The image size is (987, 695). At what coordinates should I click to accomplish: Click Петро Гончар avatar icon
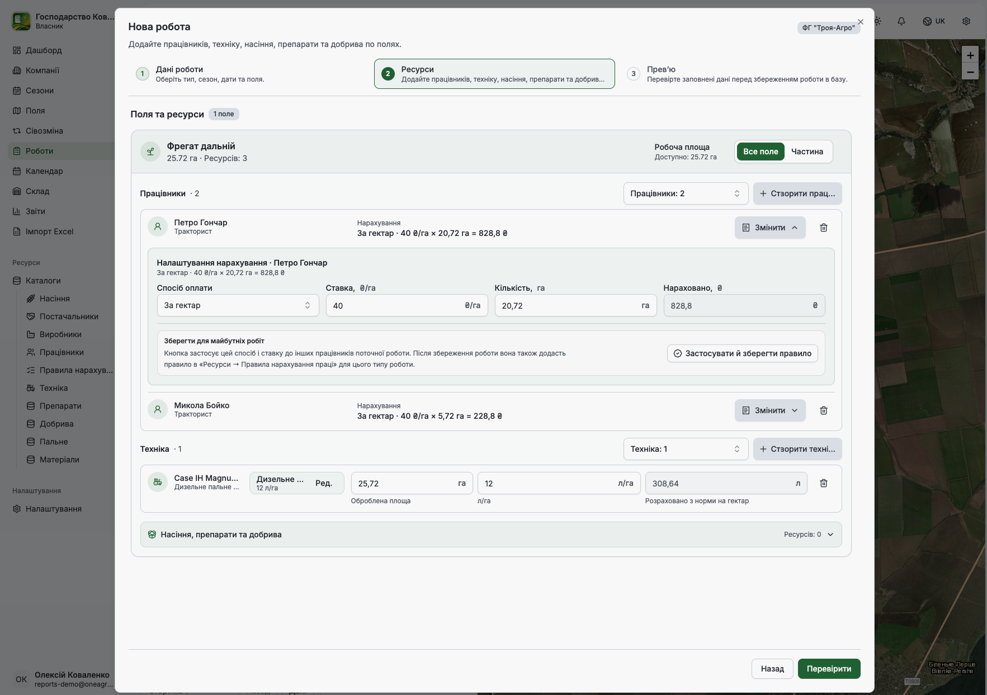(x=158, y=226)
